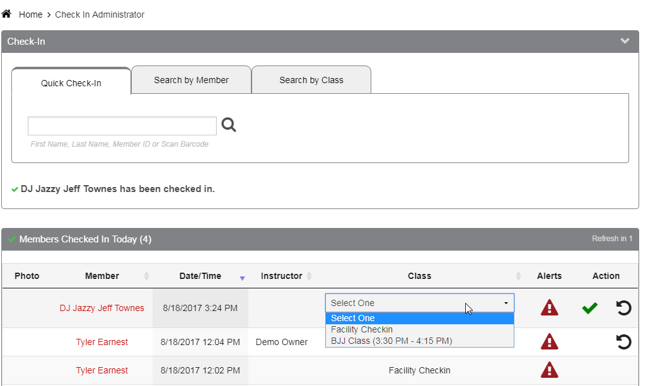
Task: Click alert triangle for Tyler Earnest 12:04 PM
Action: (x=550, y=342)
